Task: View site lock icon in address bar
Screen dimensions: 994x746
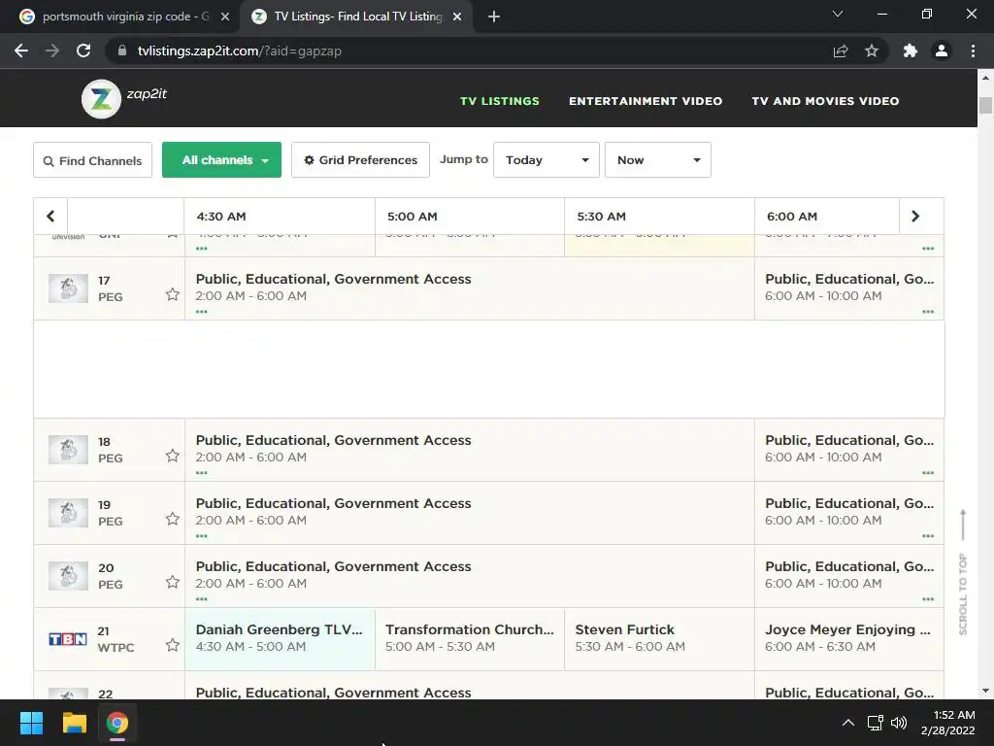Action: 122,51
